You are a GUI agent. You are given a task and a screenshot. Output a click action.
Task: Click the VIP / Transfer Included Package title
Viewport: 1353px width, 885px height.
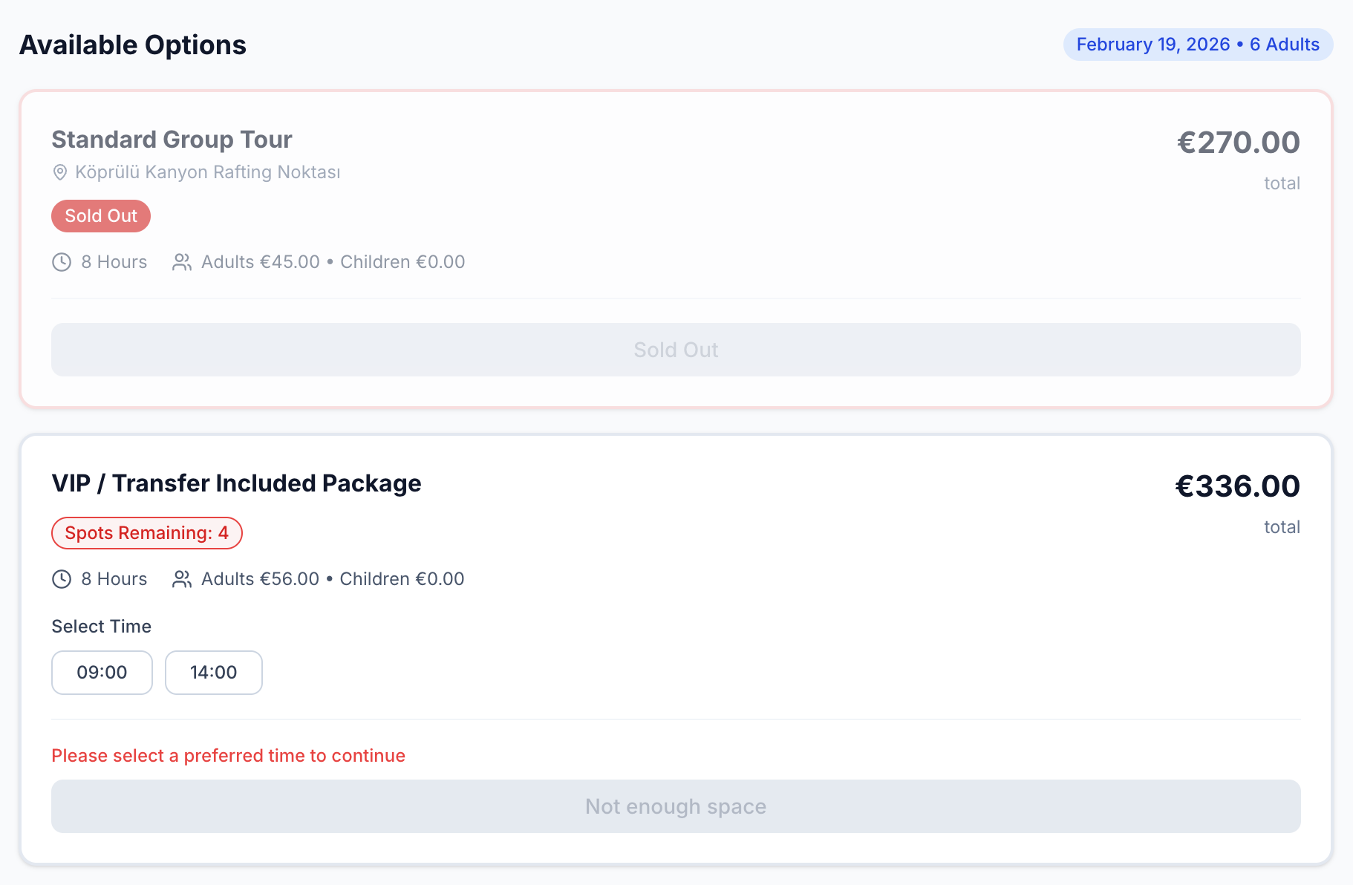click(x=236, y=483)
